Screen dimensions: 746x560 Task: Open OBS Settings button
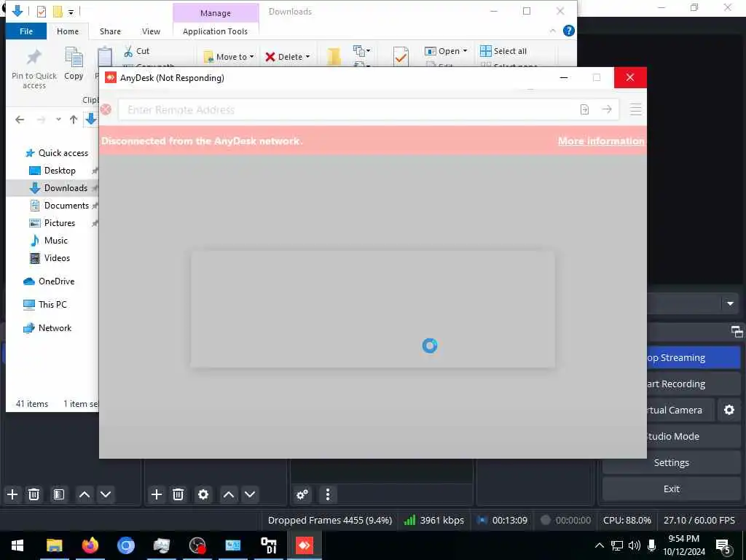click(x=671, y=462)
